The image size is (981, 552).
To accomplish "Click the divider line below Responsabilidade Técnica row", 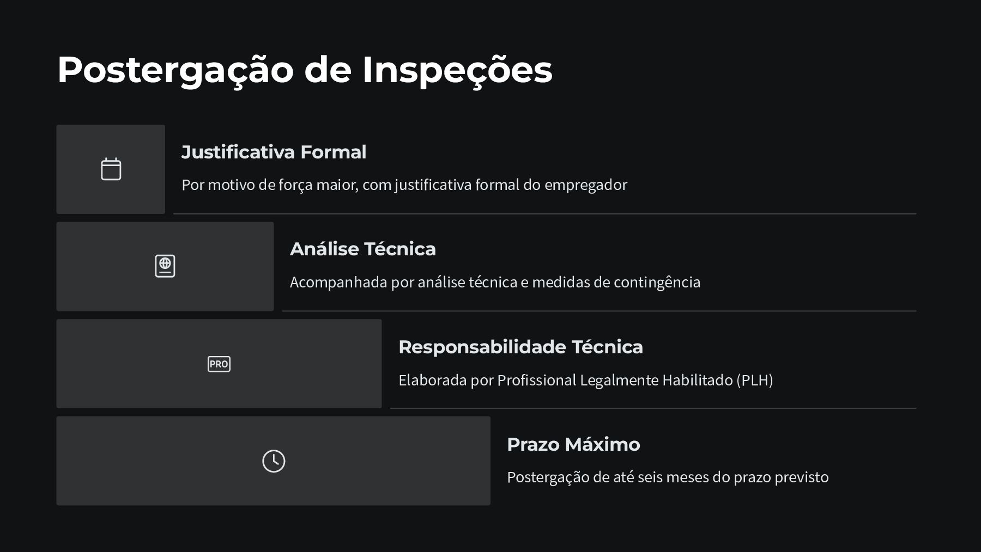I will tap(653, 408).
